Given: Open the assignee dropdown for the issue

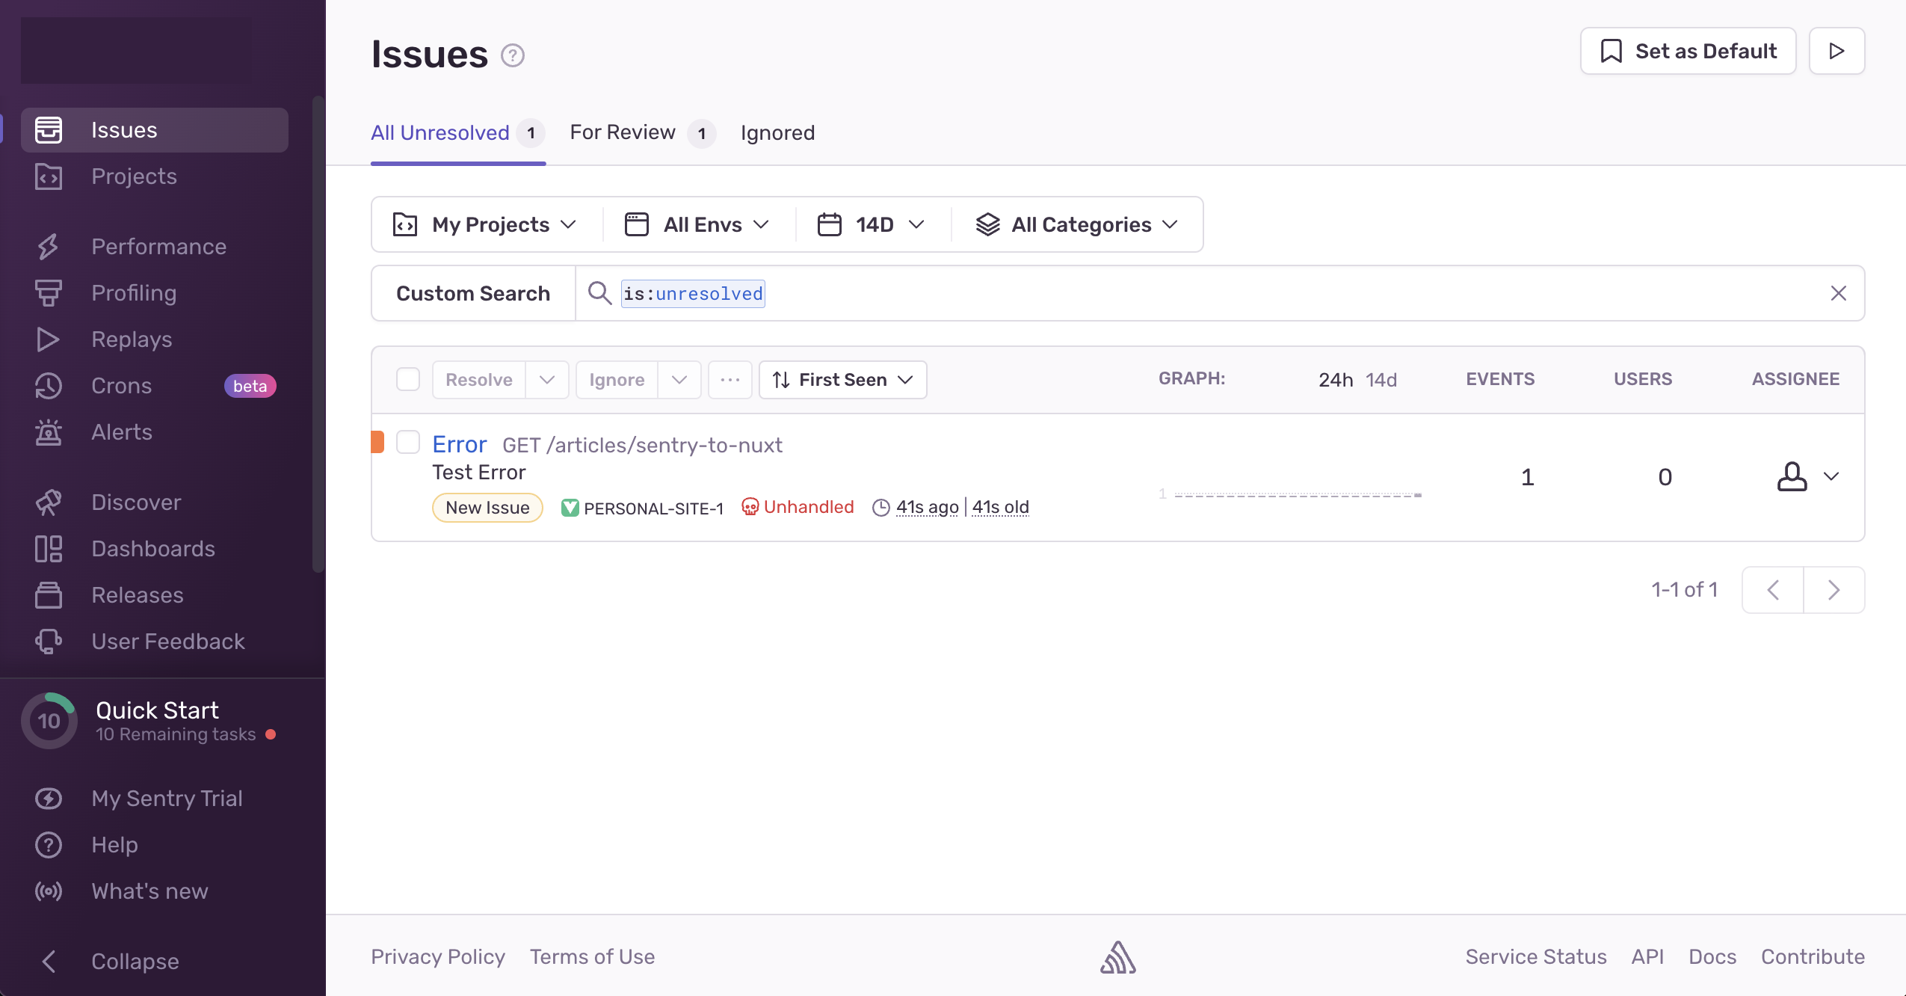Looking at the screenshot, I should pos(1807,476).
